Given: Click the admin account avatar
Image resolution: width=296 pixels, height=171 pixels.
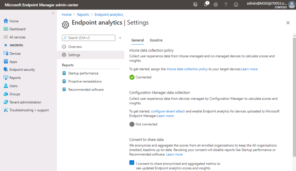Looking at the screenshot, I should pos(292,4).
